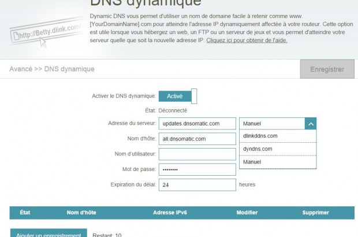Click the Expiration du délai field
This screenshot has width=358, height=237.
197,185
